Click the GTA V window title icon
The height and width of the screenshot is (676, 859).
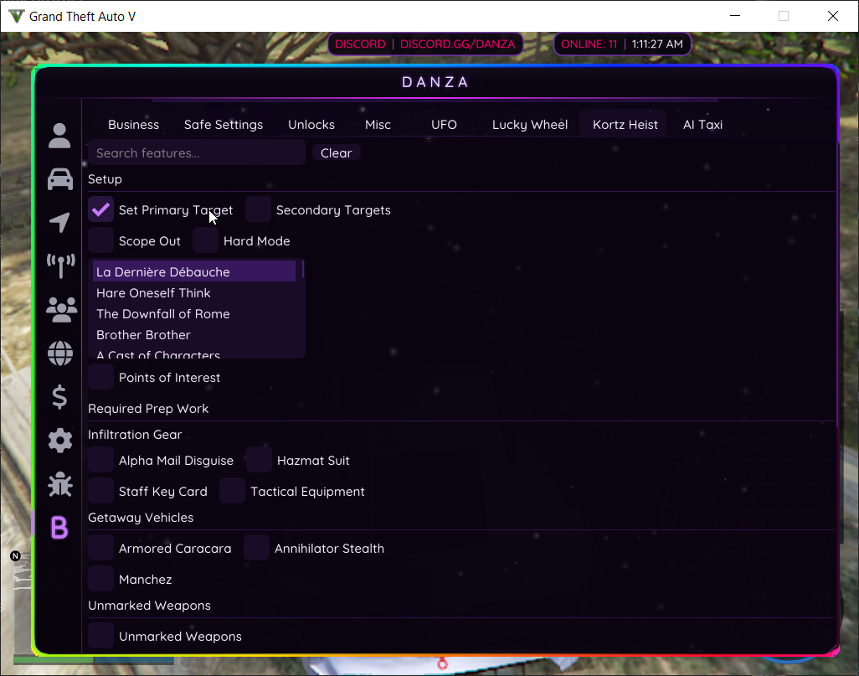tap(17, 17)
